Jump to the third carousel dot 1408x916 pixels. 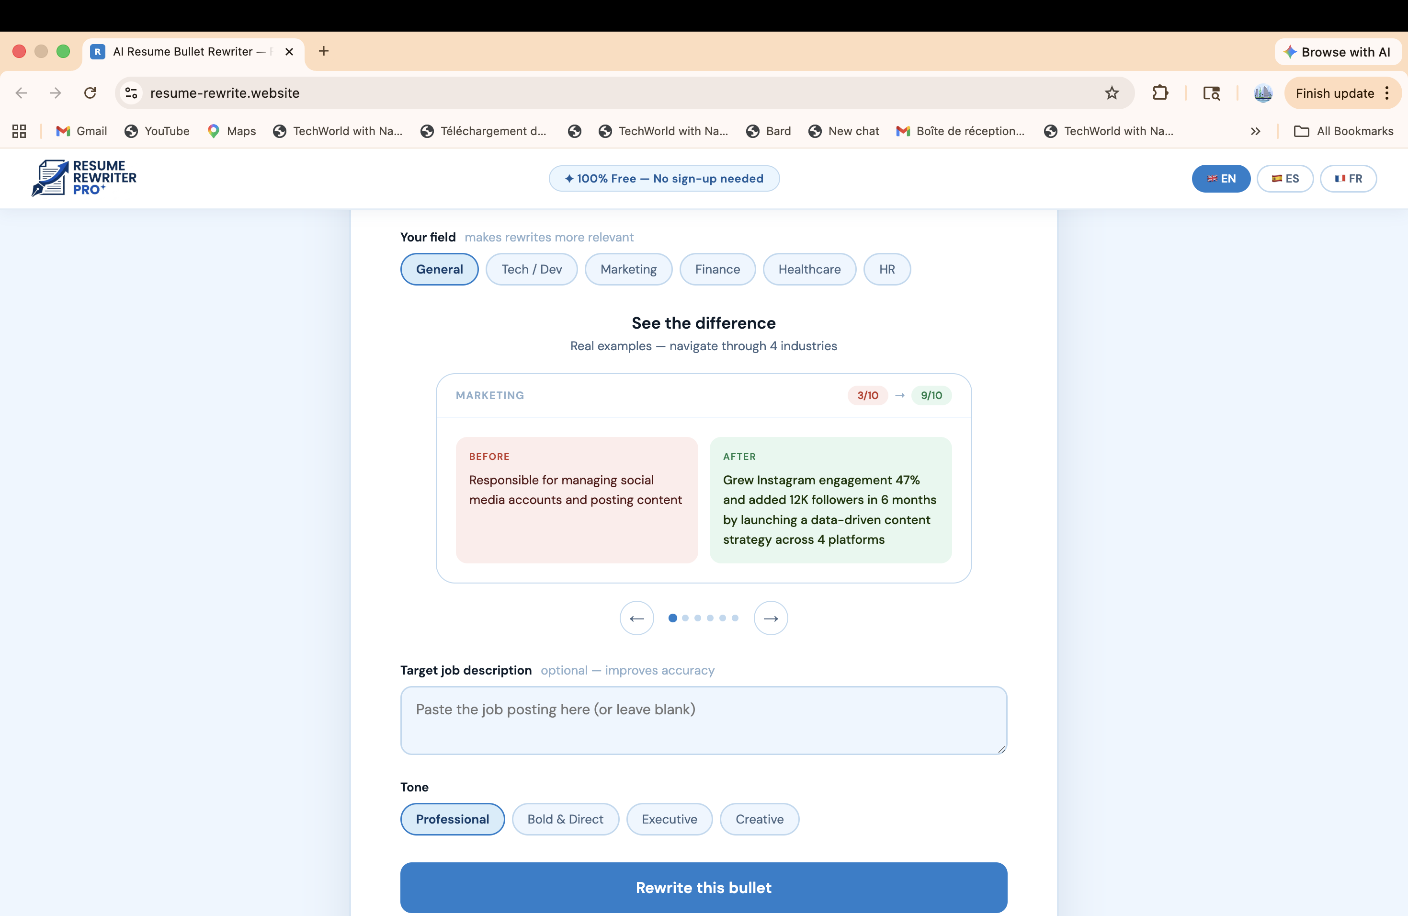(x=697, y=618)
